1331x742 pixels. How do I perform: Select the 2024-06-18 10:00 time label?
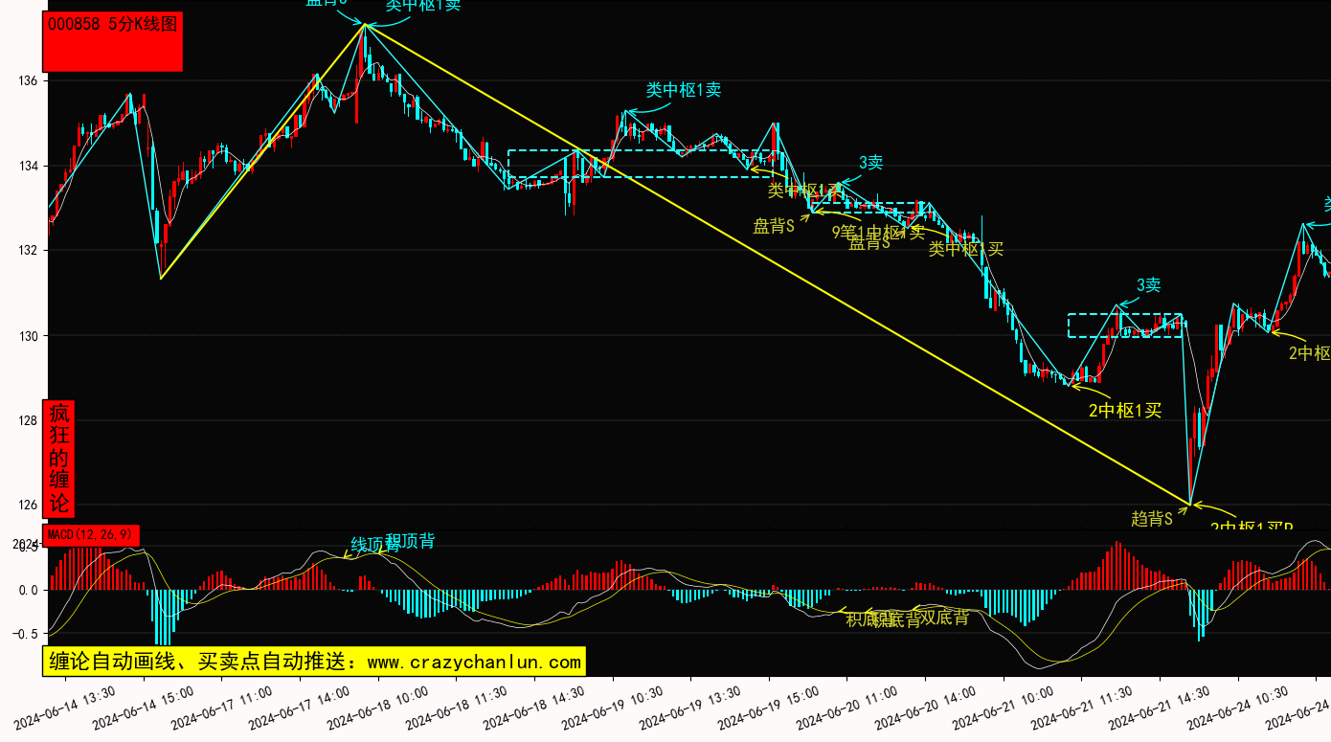(378, 708)
